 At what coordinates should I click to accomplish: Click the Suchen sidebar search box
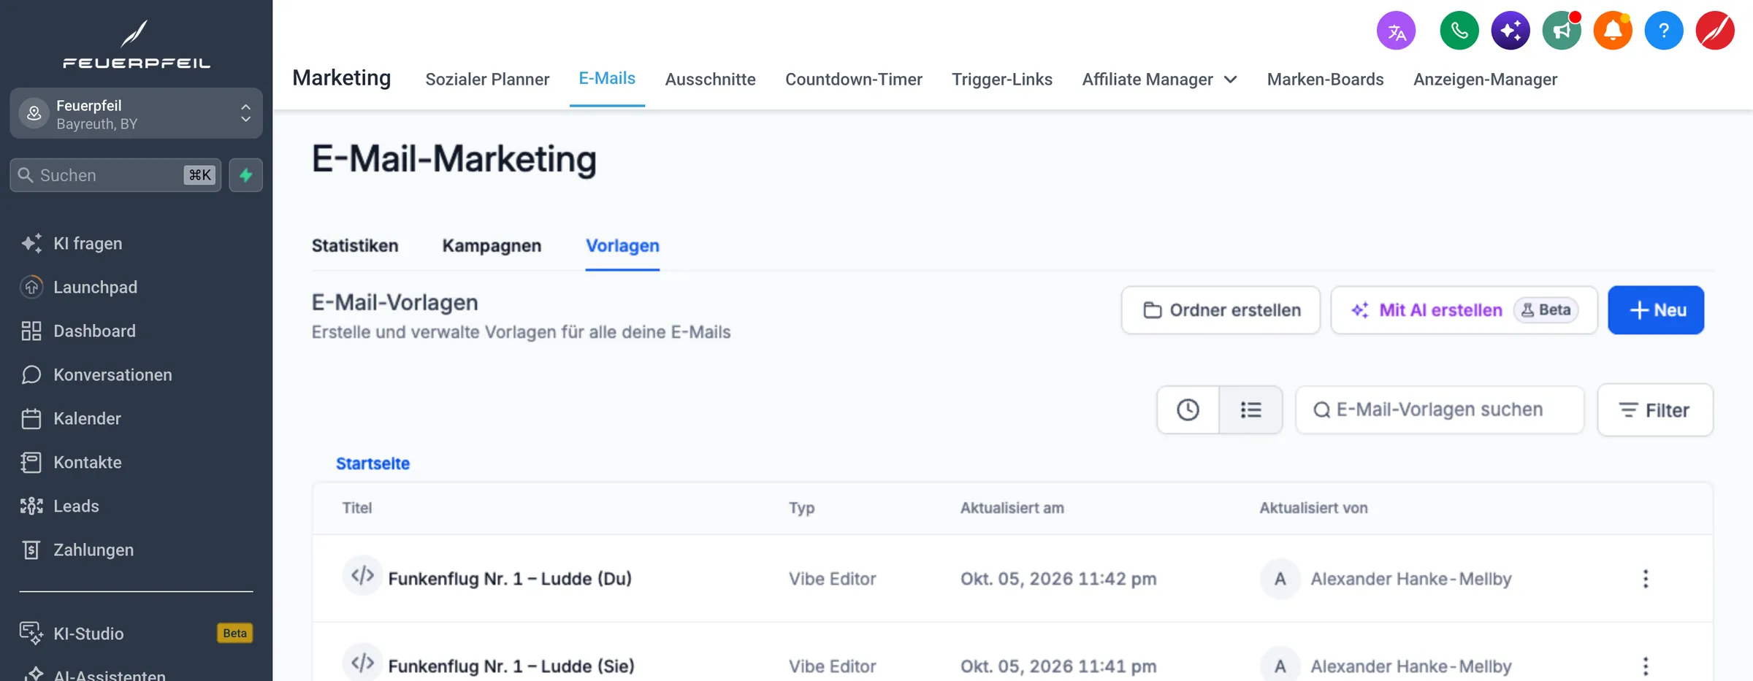[x=115, y=175]
